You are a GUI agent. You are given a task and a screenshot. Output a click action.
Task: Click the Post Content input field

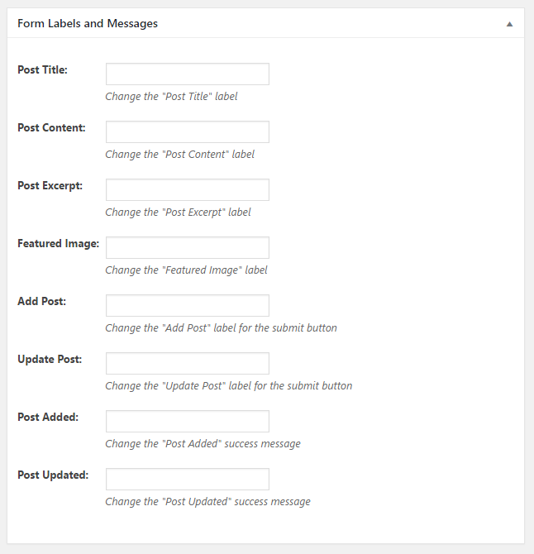(188, 131)
